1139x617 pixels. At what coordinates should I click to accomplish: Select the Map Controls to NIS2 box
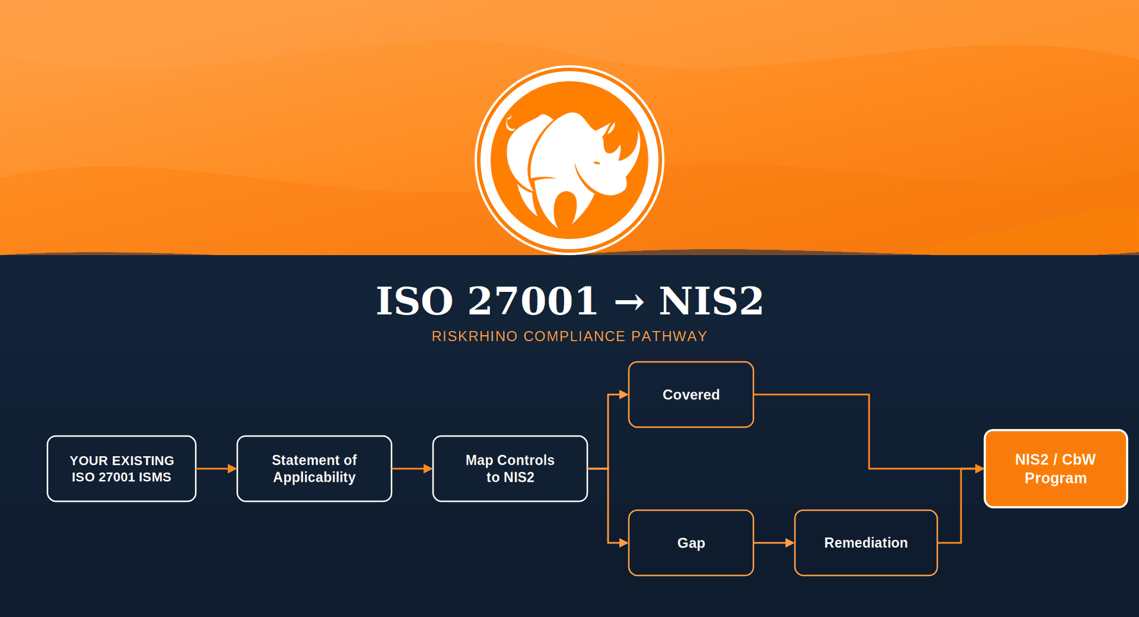coord(510,469)
